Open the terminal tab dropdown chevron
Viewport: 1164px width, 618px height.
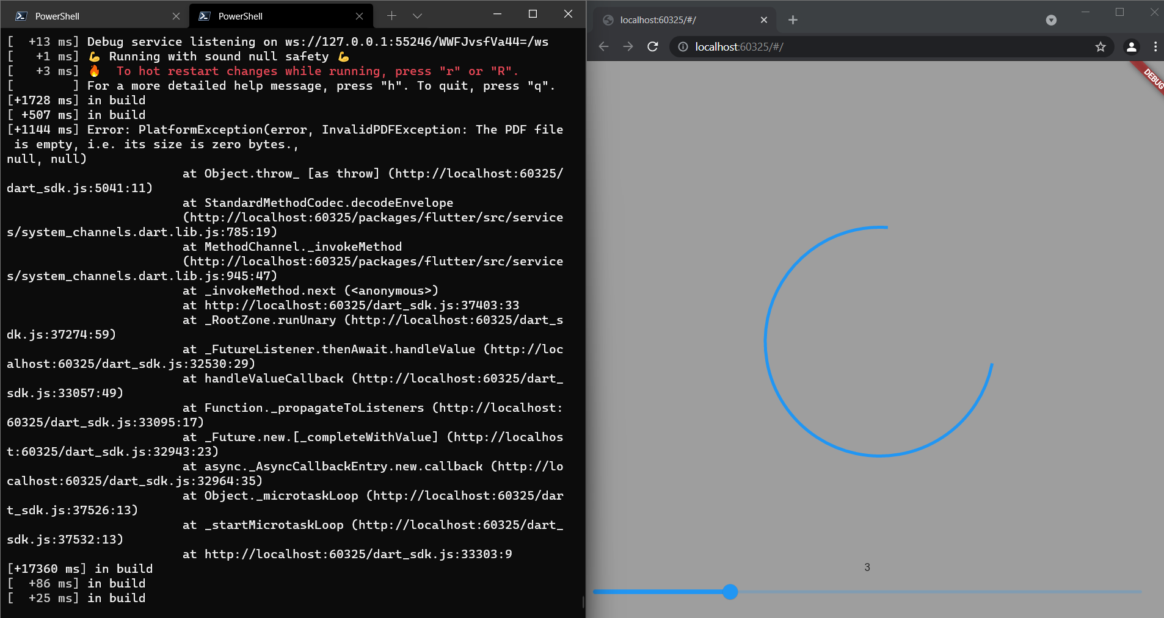pyautogui.click(x=417, y=16)
